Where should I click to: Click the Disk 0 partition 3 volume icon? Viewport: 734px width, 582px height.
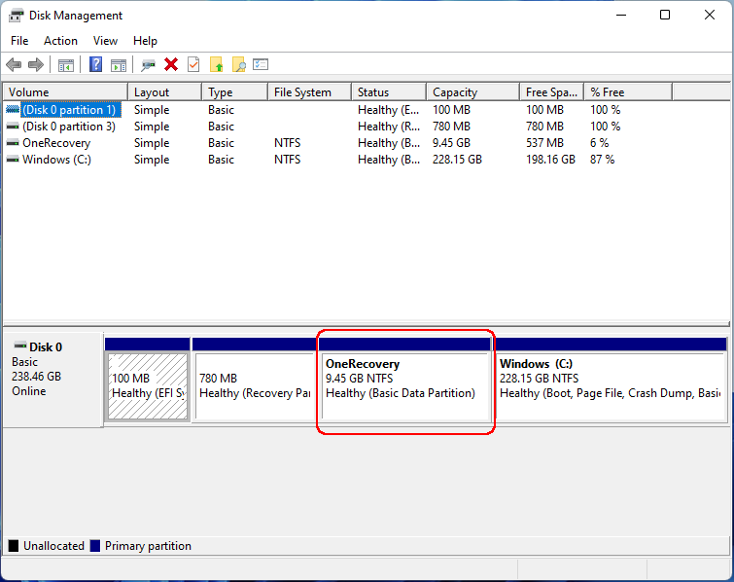coord(13,127)
